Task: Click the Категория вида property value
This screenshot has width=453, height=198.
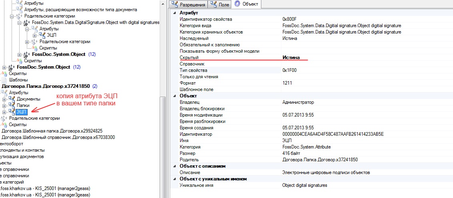Action: [342, 26]
